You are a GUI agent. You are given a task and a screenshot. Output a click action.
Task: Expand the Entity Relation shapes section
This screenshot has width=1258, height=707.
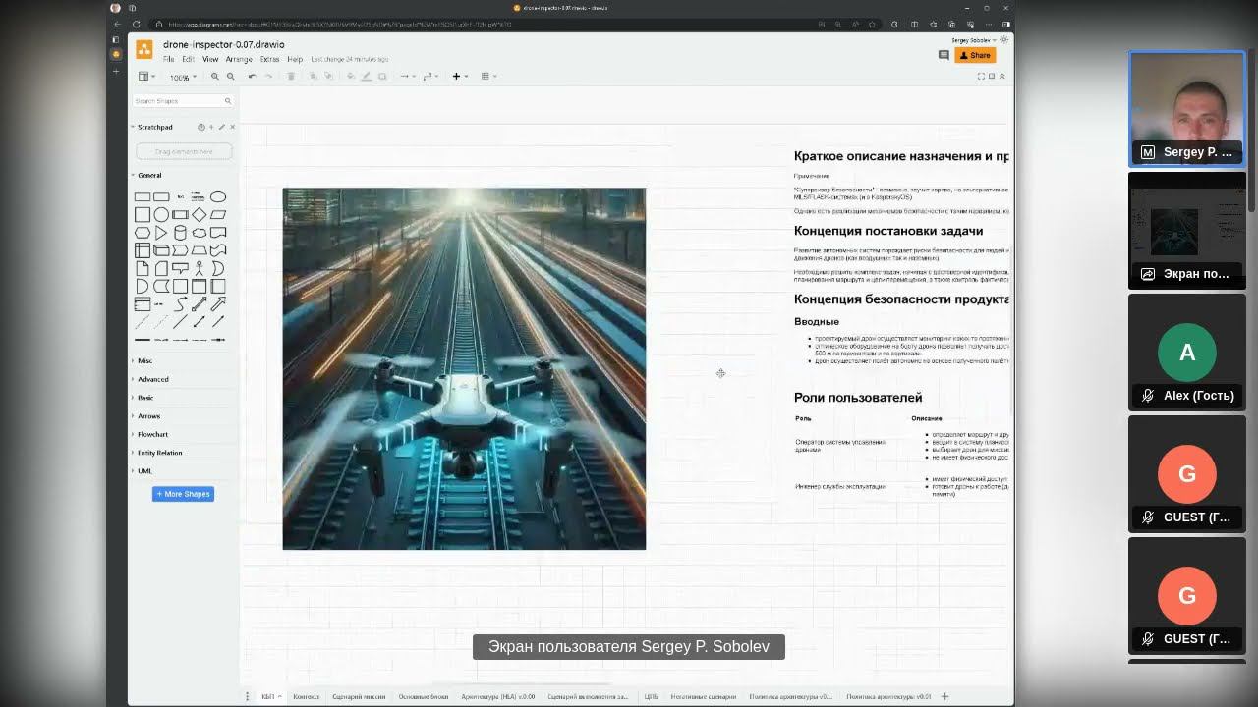click(x=159, y=453)
